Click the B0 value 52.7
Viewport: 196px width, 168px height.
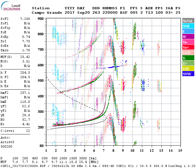(x=26, y=120)
